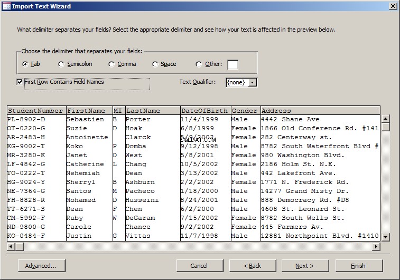Select the StudentNumber column header
The image size is (400, 280).
[x=37, y=111]
